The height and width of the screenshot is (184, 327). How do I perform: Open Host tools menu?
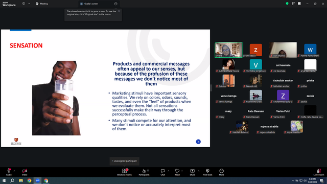tap(207, 172)
